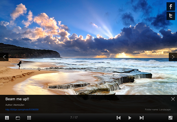Toggle the info icon in the toolbar
This screenshot has width=177, height=122.
pyautogui.click(x=7, y=118)
